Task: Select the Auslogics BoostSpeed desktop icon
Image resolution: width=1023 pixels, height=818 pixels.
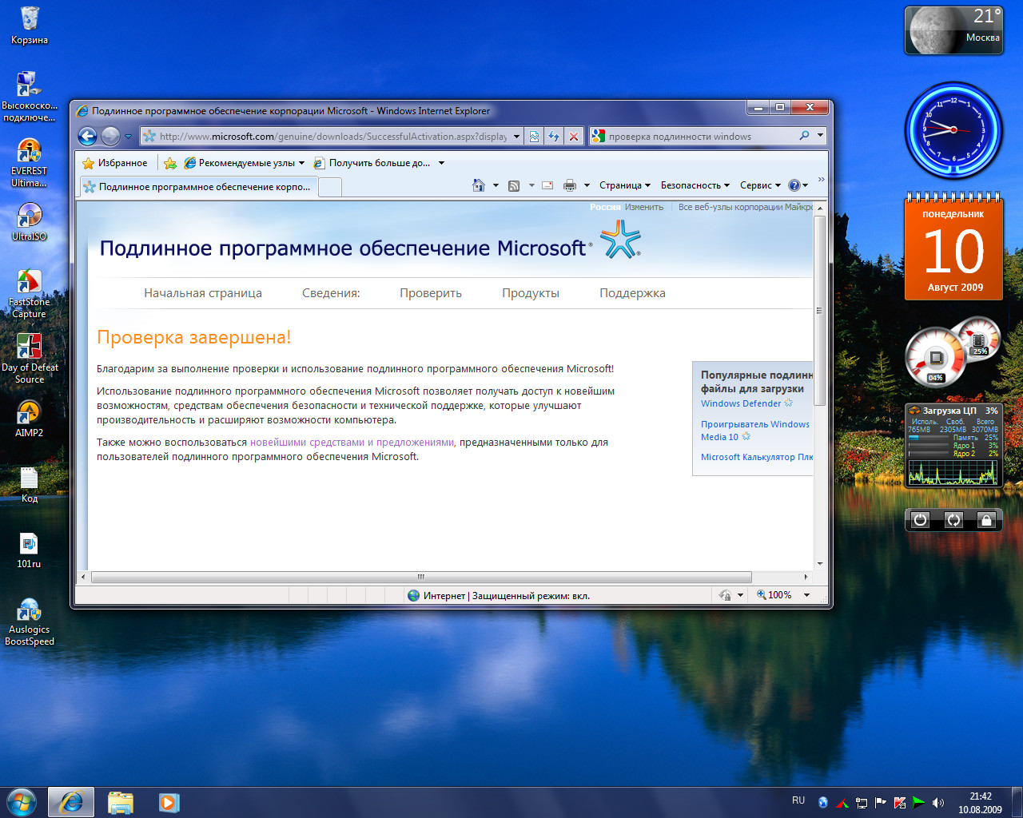Action: 29,621
